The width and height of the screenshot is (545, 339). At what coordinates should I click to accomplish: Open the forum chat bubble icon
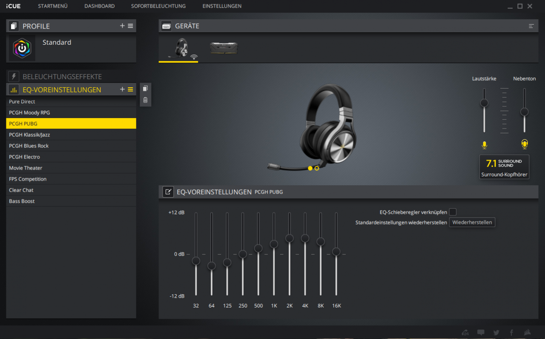481,333
